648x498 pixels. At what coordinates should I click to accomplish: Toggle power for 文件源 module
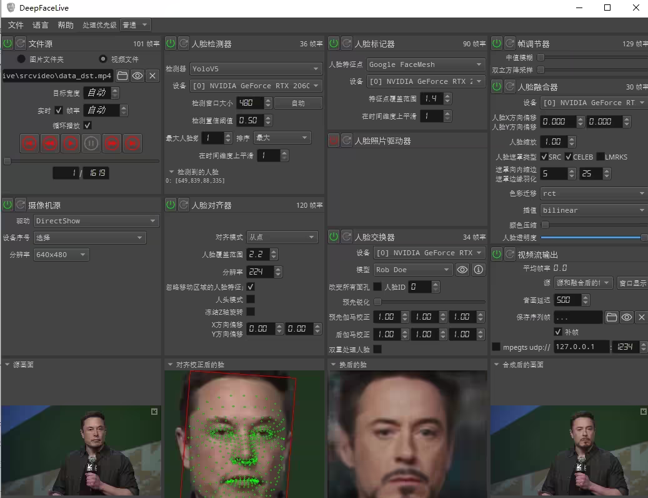point(7,43)
